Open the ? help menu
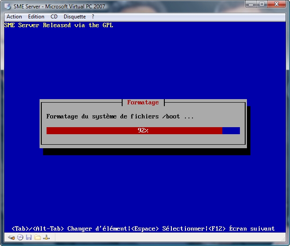 pyautogui.click(x=93, y=17)
